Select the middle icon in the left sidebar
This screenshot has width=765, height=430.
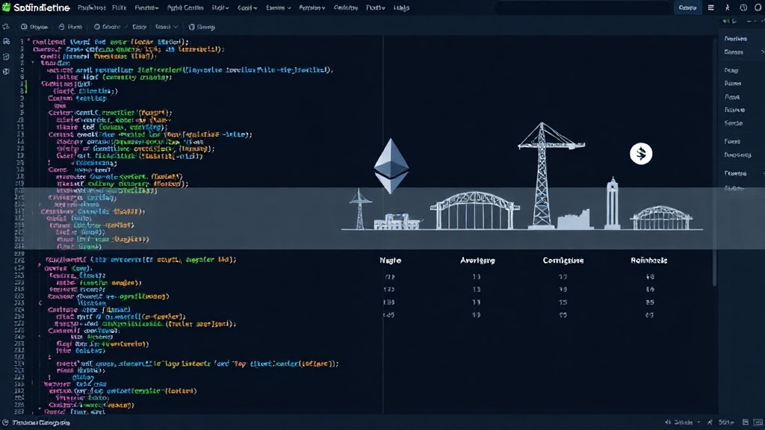pos(6,57)
